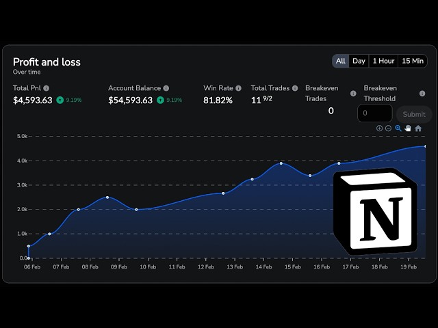Click the Notion logo overlay
Viewport: 438px width, 328px height.
pyautogui.click(x=376, y=211)
